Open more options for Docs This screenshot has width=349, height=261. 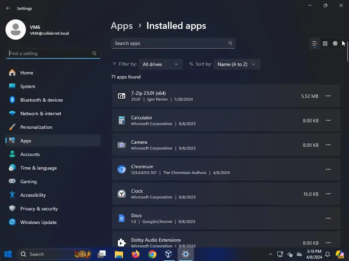tap(328, 218)
